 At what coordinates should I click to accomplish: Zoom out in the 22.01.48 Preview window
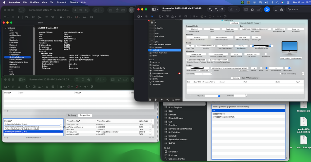(210, 9)
